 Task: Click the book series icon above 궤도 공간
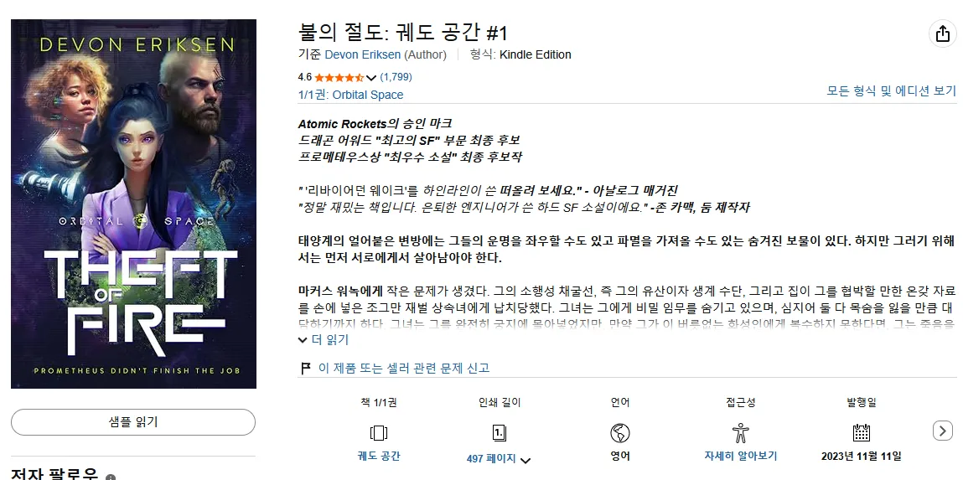click(378, 433)
